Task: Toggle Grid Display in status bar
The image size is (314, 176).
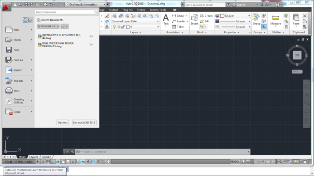Action: pos(48,162)
